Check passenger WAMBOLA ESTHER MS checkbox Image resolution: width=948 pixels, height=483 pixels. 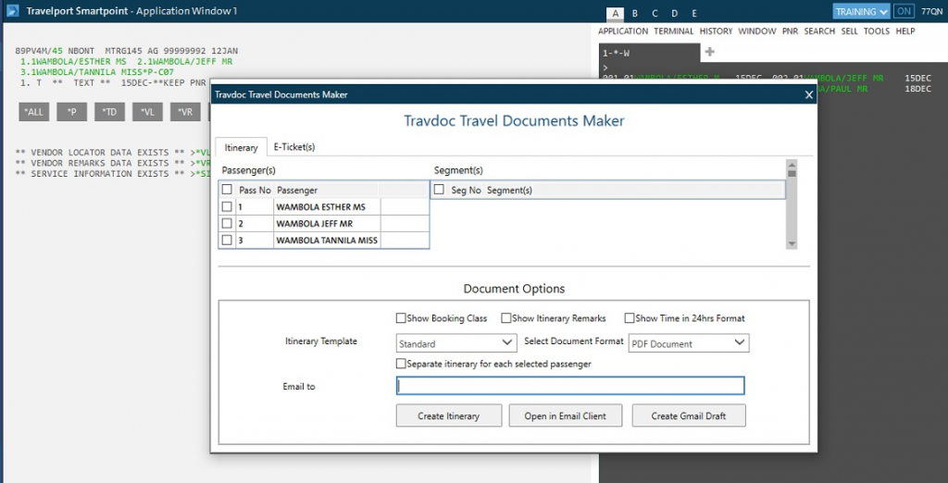click(x=227, y=206)
